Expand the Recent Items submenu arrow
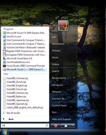Viewport: 106px width, 135px height. point(74,78)
